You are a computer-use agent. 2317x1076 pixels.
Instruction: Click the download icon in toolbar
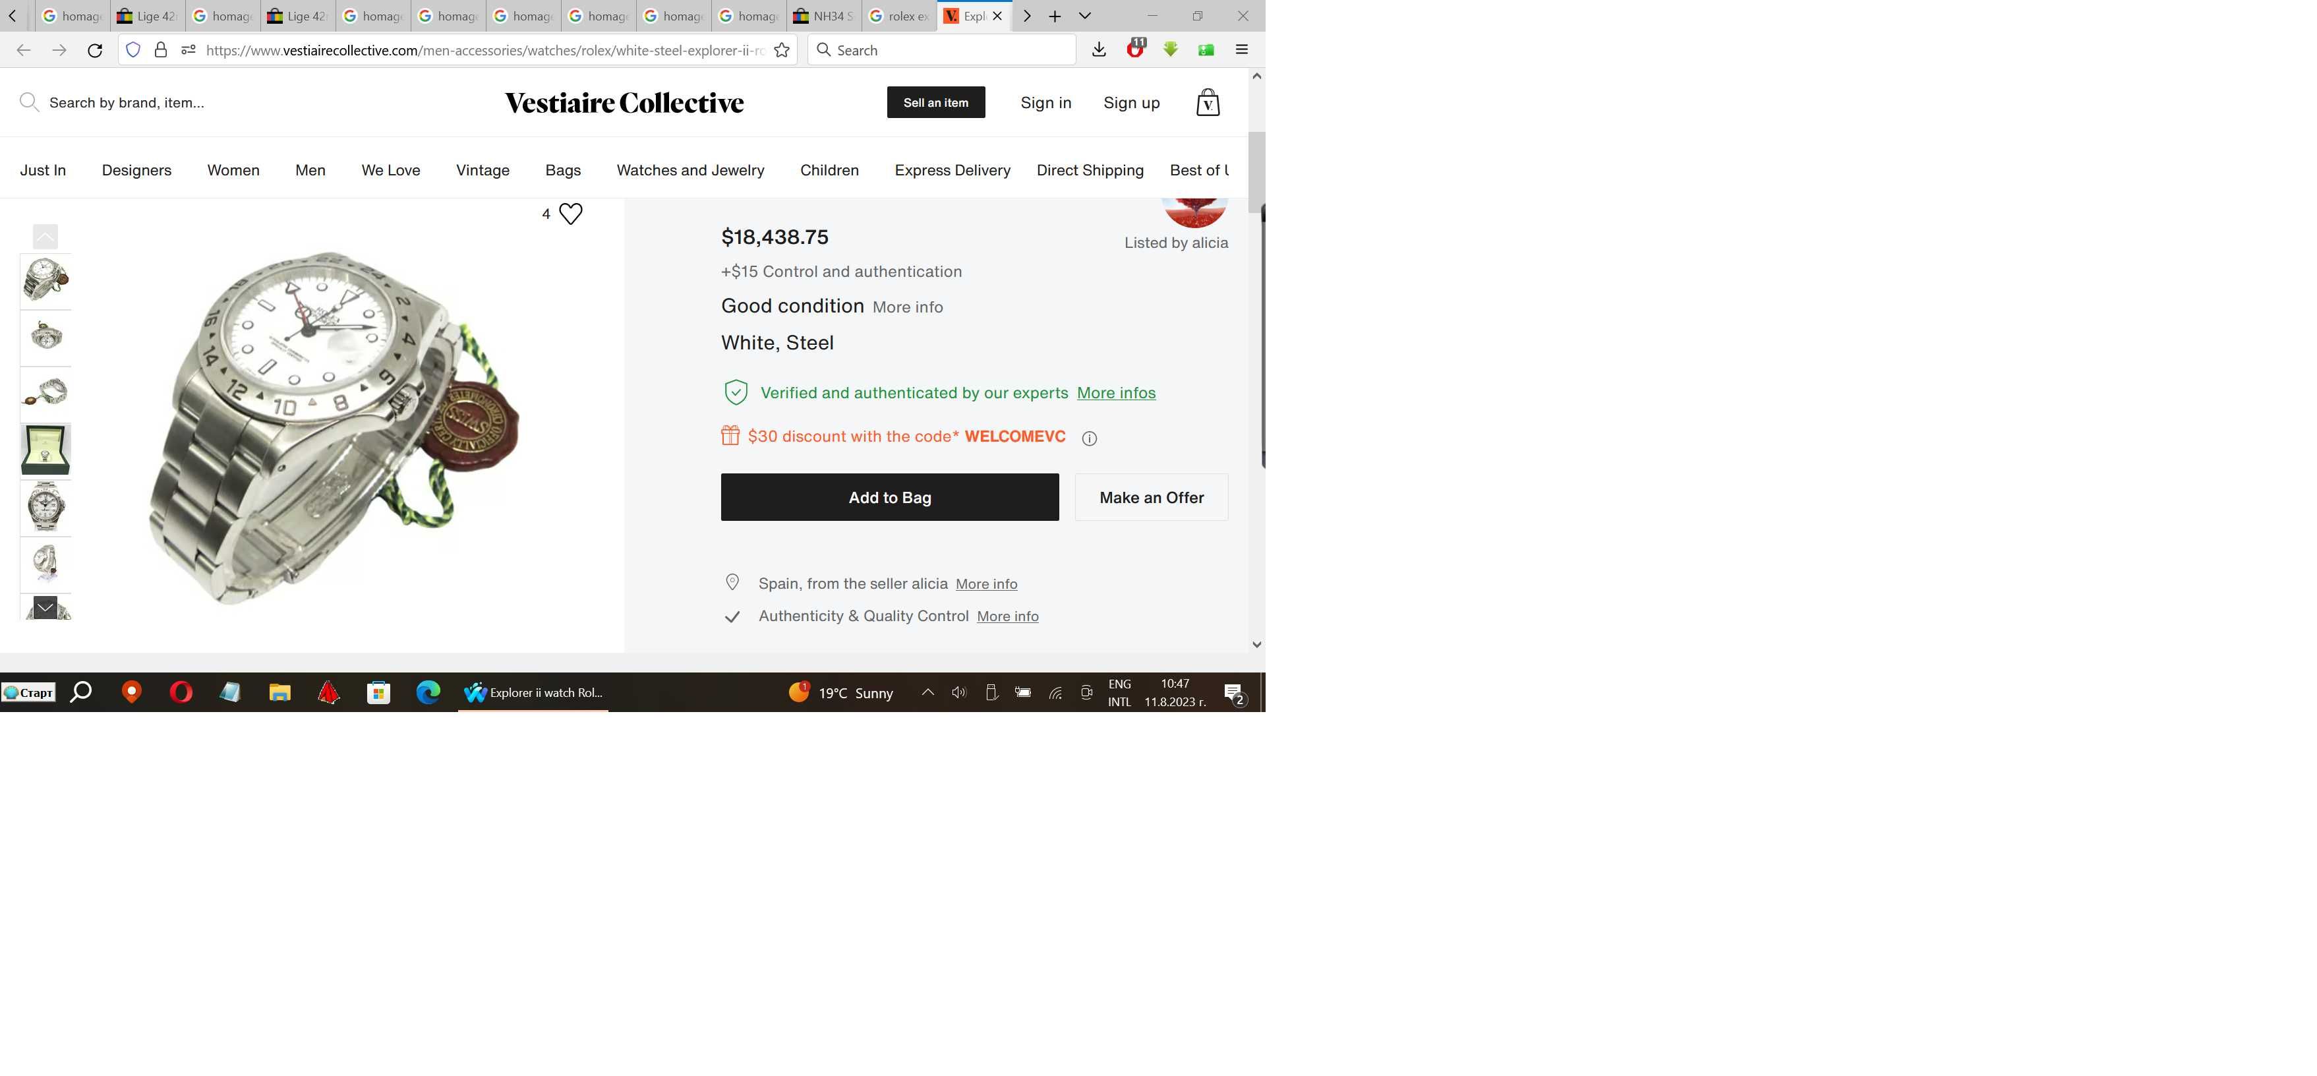[x=1098, y=49]
